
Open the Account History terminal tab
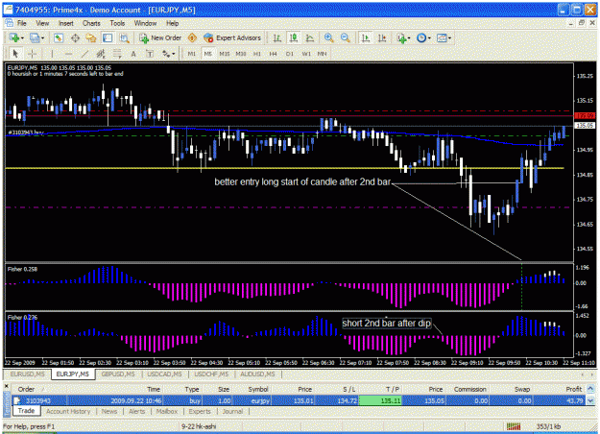point(68,411)
